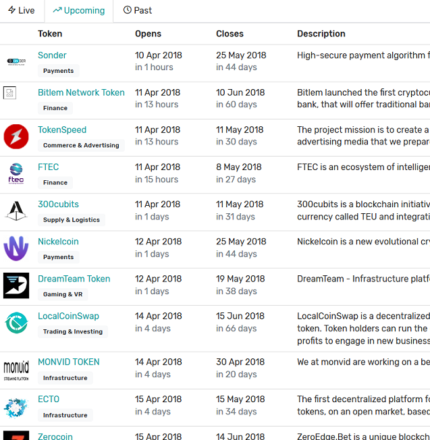Image resolution: width=430 pixels, height=440 pixels.
Task: Open the 300cubits token link
Action: [58, 204]
